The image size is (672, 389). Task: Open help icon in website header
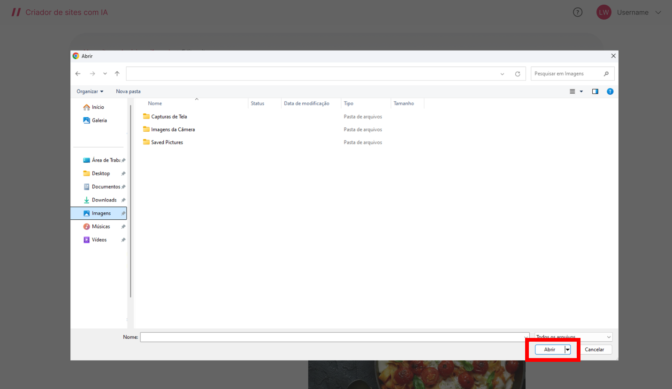[x=578, y=13]
